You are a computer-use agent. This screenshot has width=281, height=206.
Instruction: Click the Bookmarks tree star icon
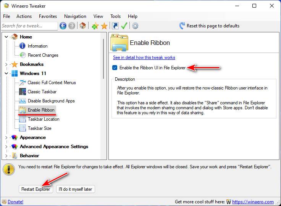tap(15, 64)
